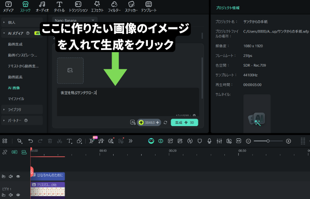310x199 pixels.
Task: Click the undo arrow
Action: click(x=31, y=141)
